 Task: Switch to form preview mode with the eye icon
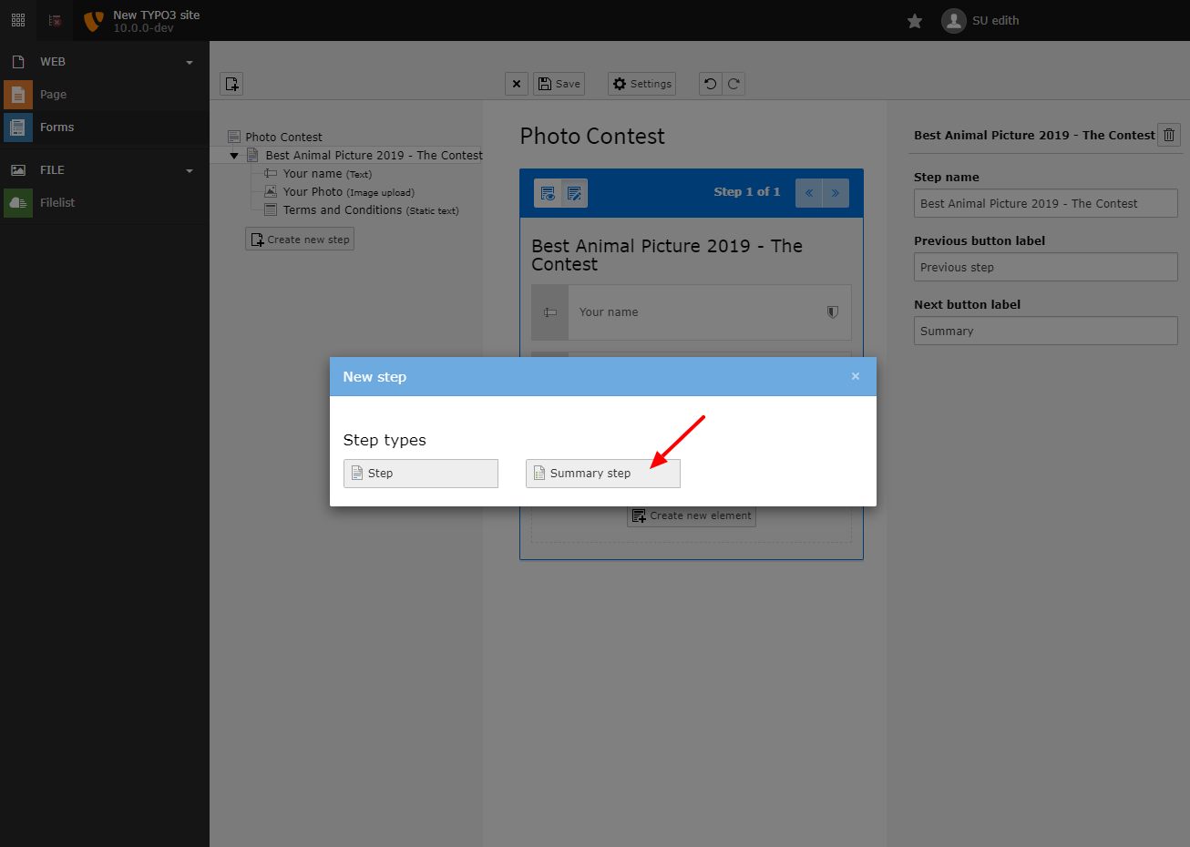(547, 192)
